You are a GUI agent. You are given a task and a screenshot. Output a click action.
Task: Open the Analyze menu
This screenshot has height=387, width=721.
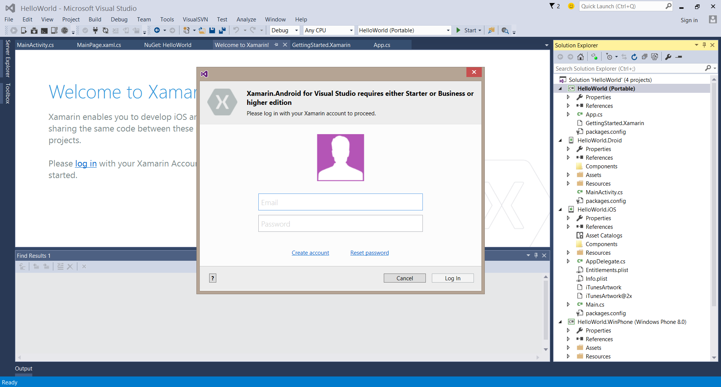[246, 20]
